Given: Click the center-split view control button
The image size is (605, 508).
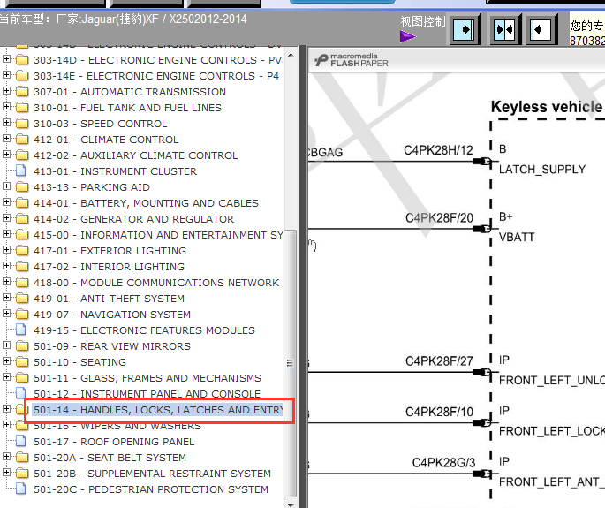Looking at the screenshot, I should click(x=504, y=29).
